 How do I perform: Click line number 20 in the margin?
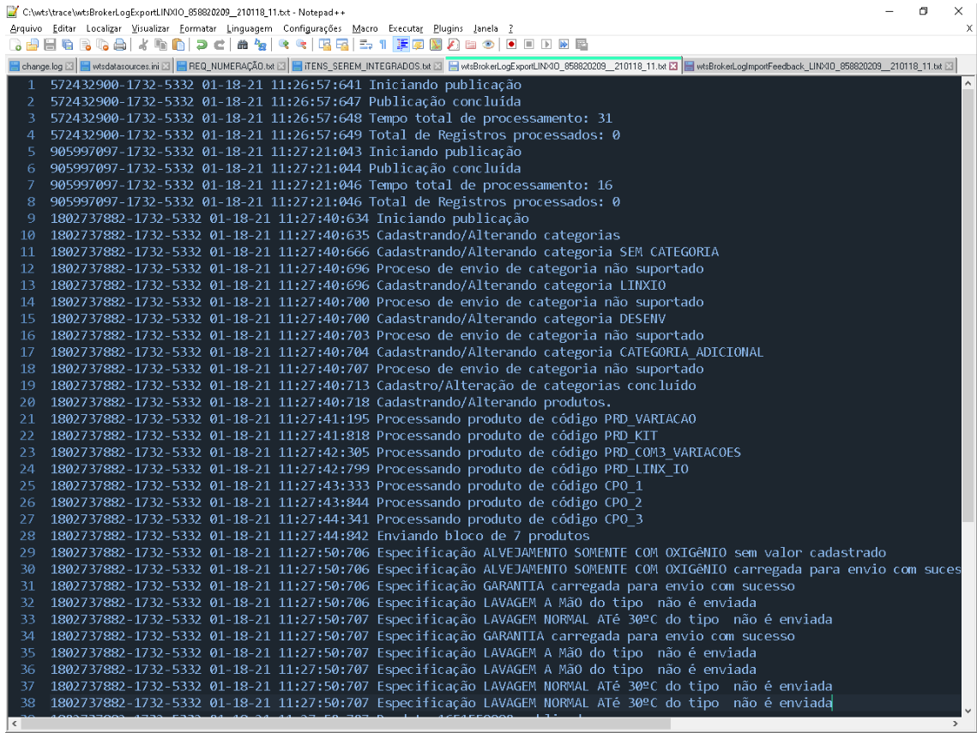click(28, 402)
